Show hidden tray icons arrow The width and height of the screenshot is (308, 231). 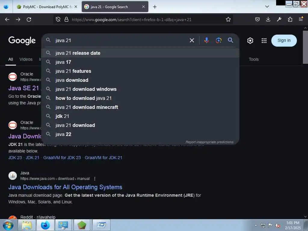(x=256, y=226)
